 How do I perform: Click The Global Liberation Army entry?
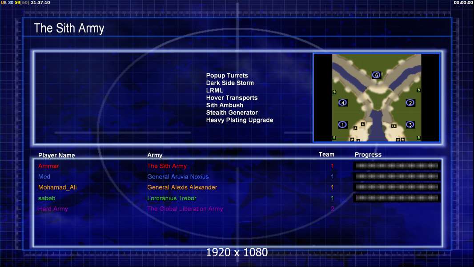click(x=185, y=209)
